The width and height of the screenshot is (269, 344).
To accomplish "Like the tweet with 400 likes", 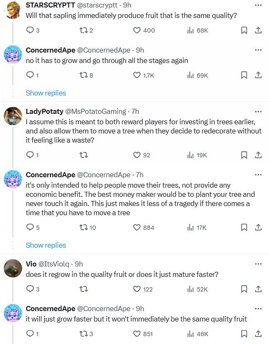I will click(x=137, y=30).
